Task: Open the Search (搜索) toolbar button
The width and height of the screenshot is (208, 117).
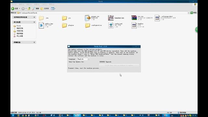Action: (36, 9)
